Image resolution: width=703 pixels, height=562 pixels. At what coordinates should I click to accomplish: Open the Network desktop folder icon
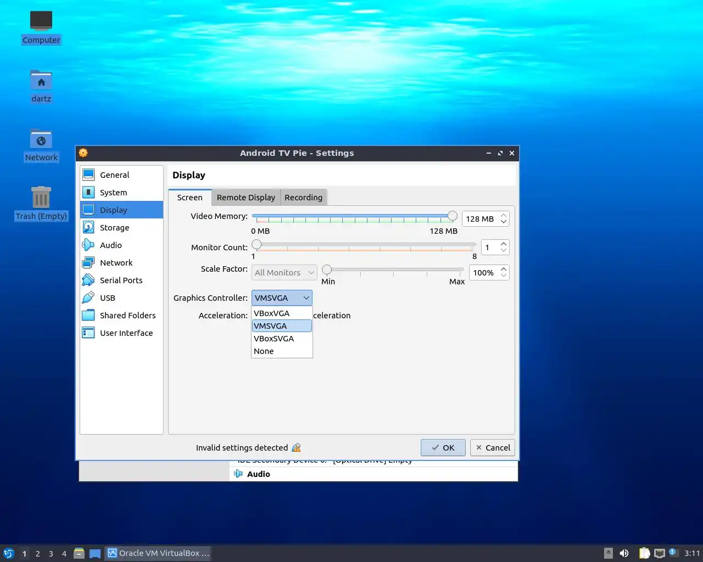tap(41, 145)
